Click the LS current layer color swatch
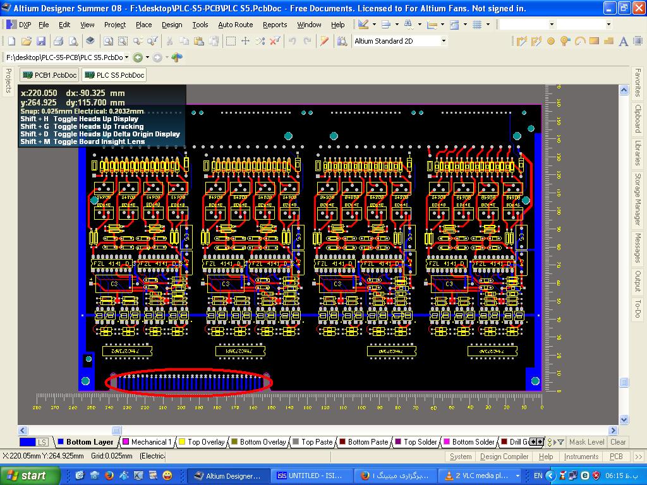The image size is (647, 485). [x=33, y=441]
